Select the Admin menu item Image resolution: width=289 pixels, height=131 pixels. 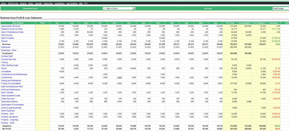point(31,3)
